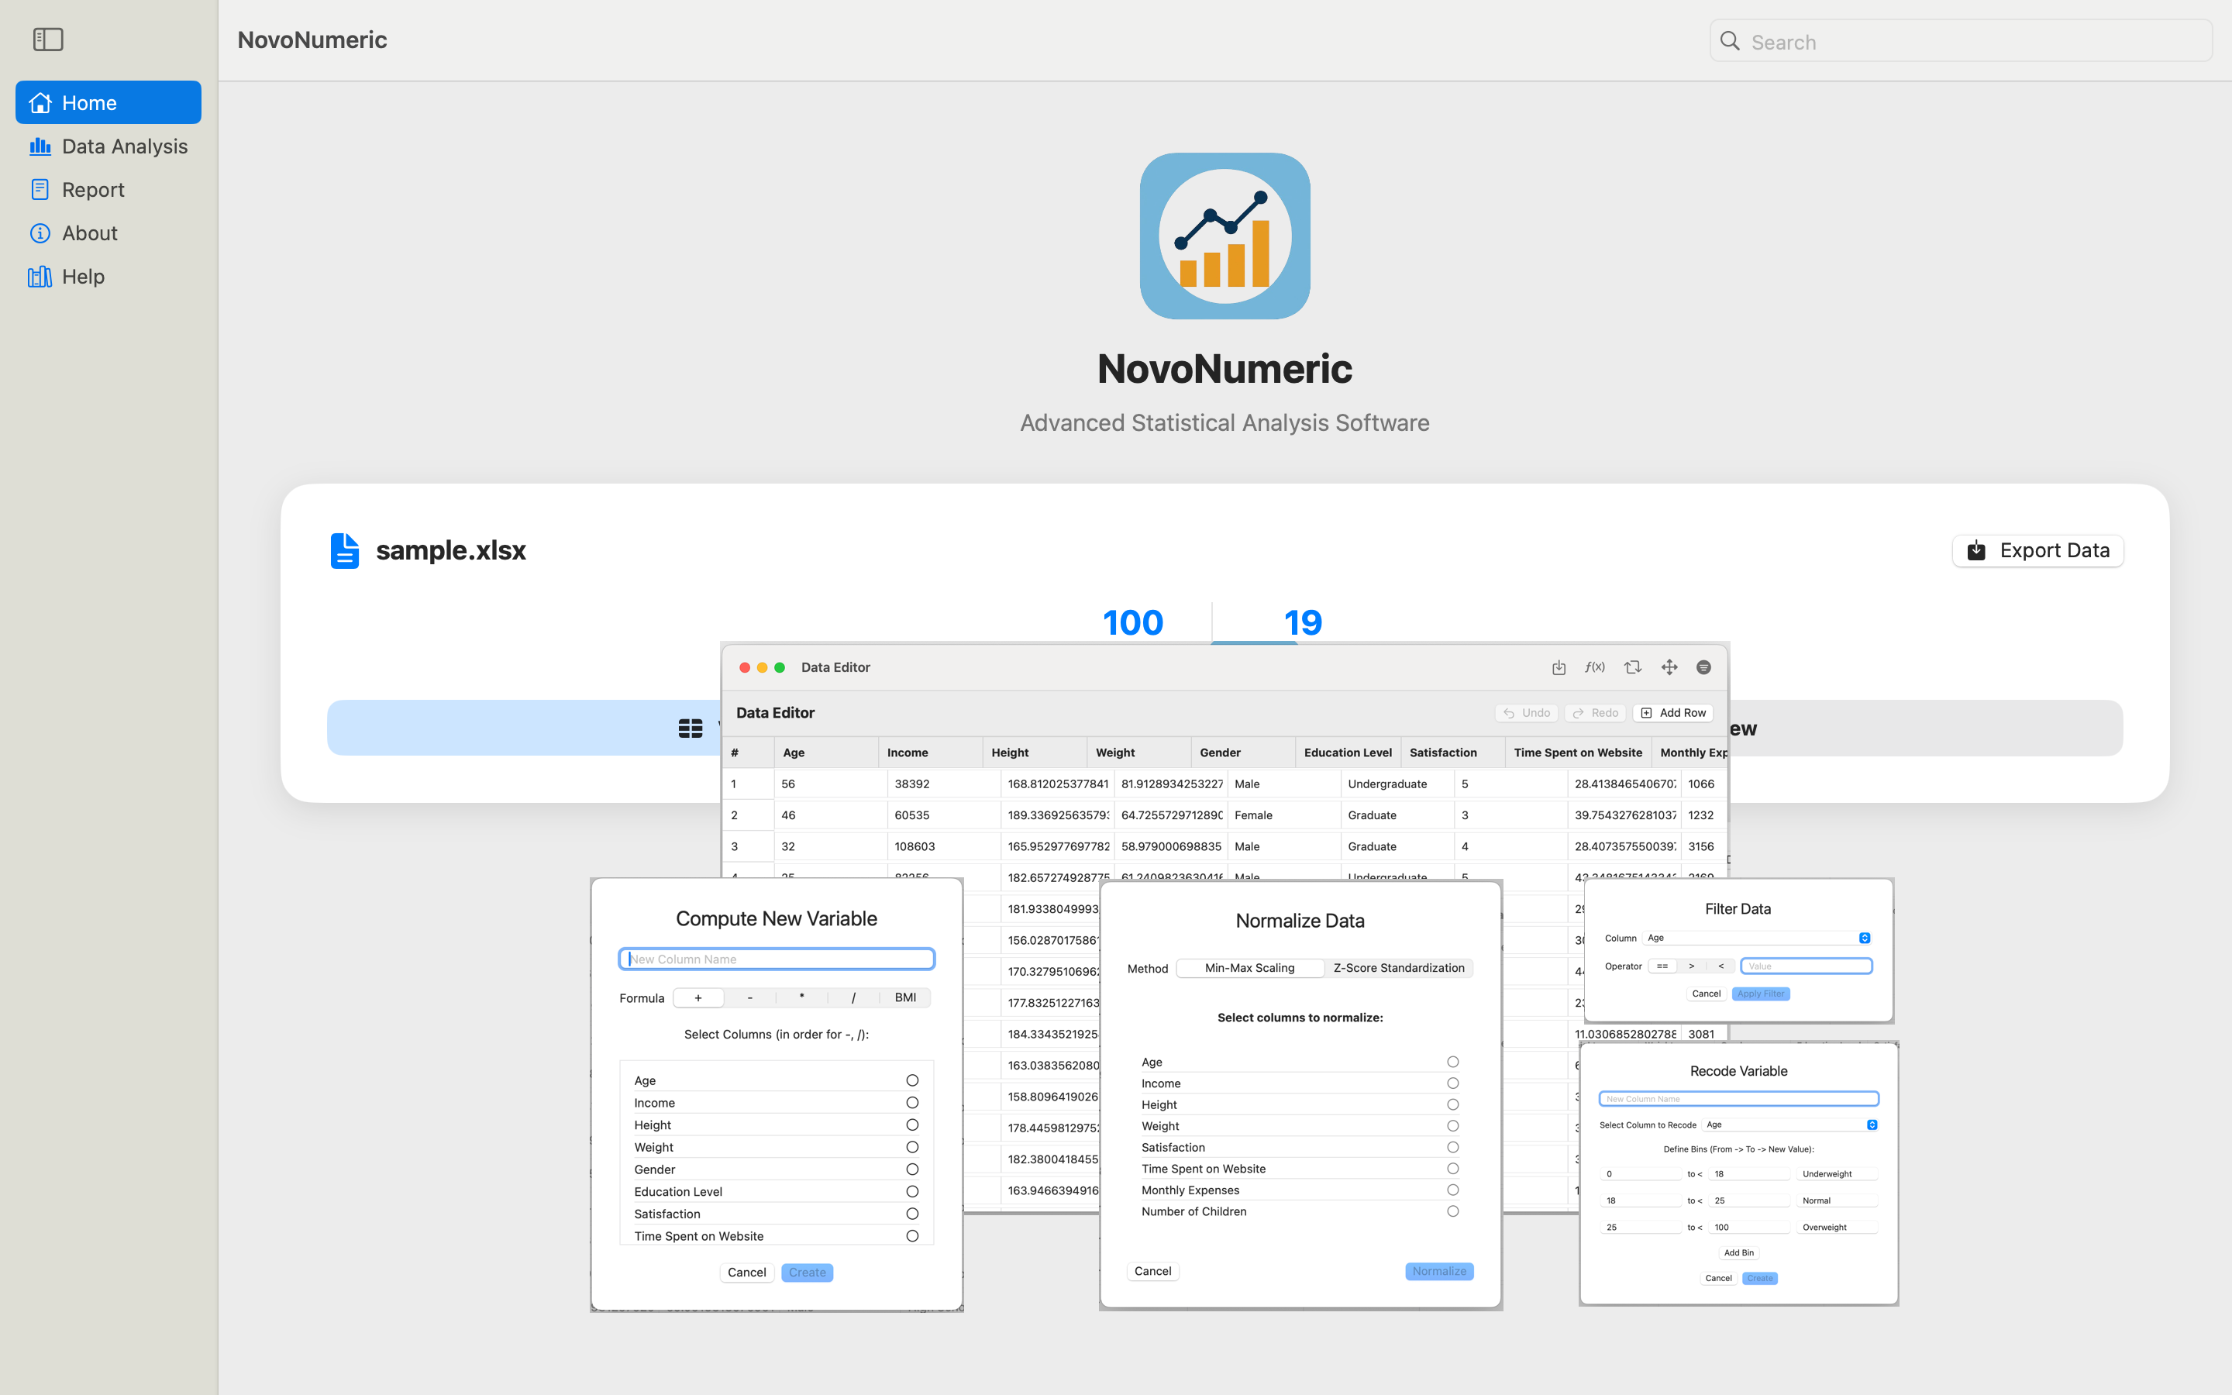Screen dimensions: 2232x1395
Task: Click Create in Recode Variable dialog
Action: (1760, 1279)
